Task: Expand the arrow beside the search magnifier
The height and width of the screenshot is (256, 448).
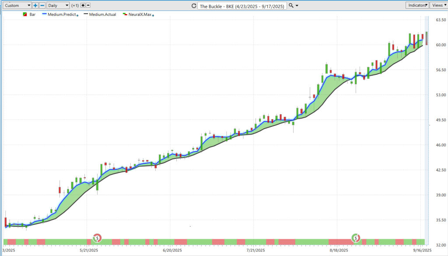Action: click(297, 6)
